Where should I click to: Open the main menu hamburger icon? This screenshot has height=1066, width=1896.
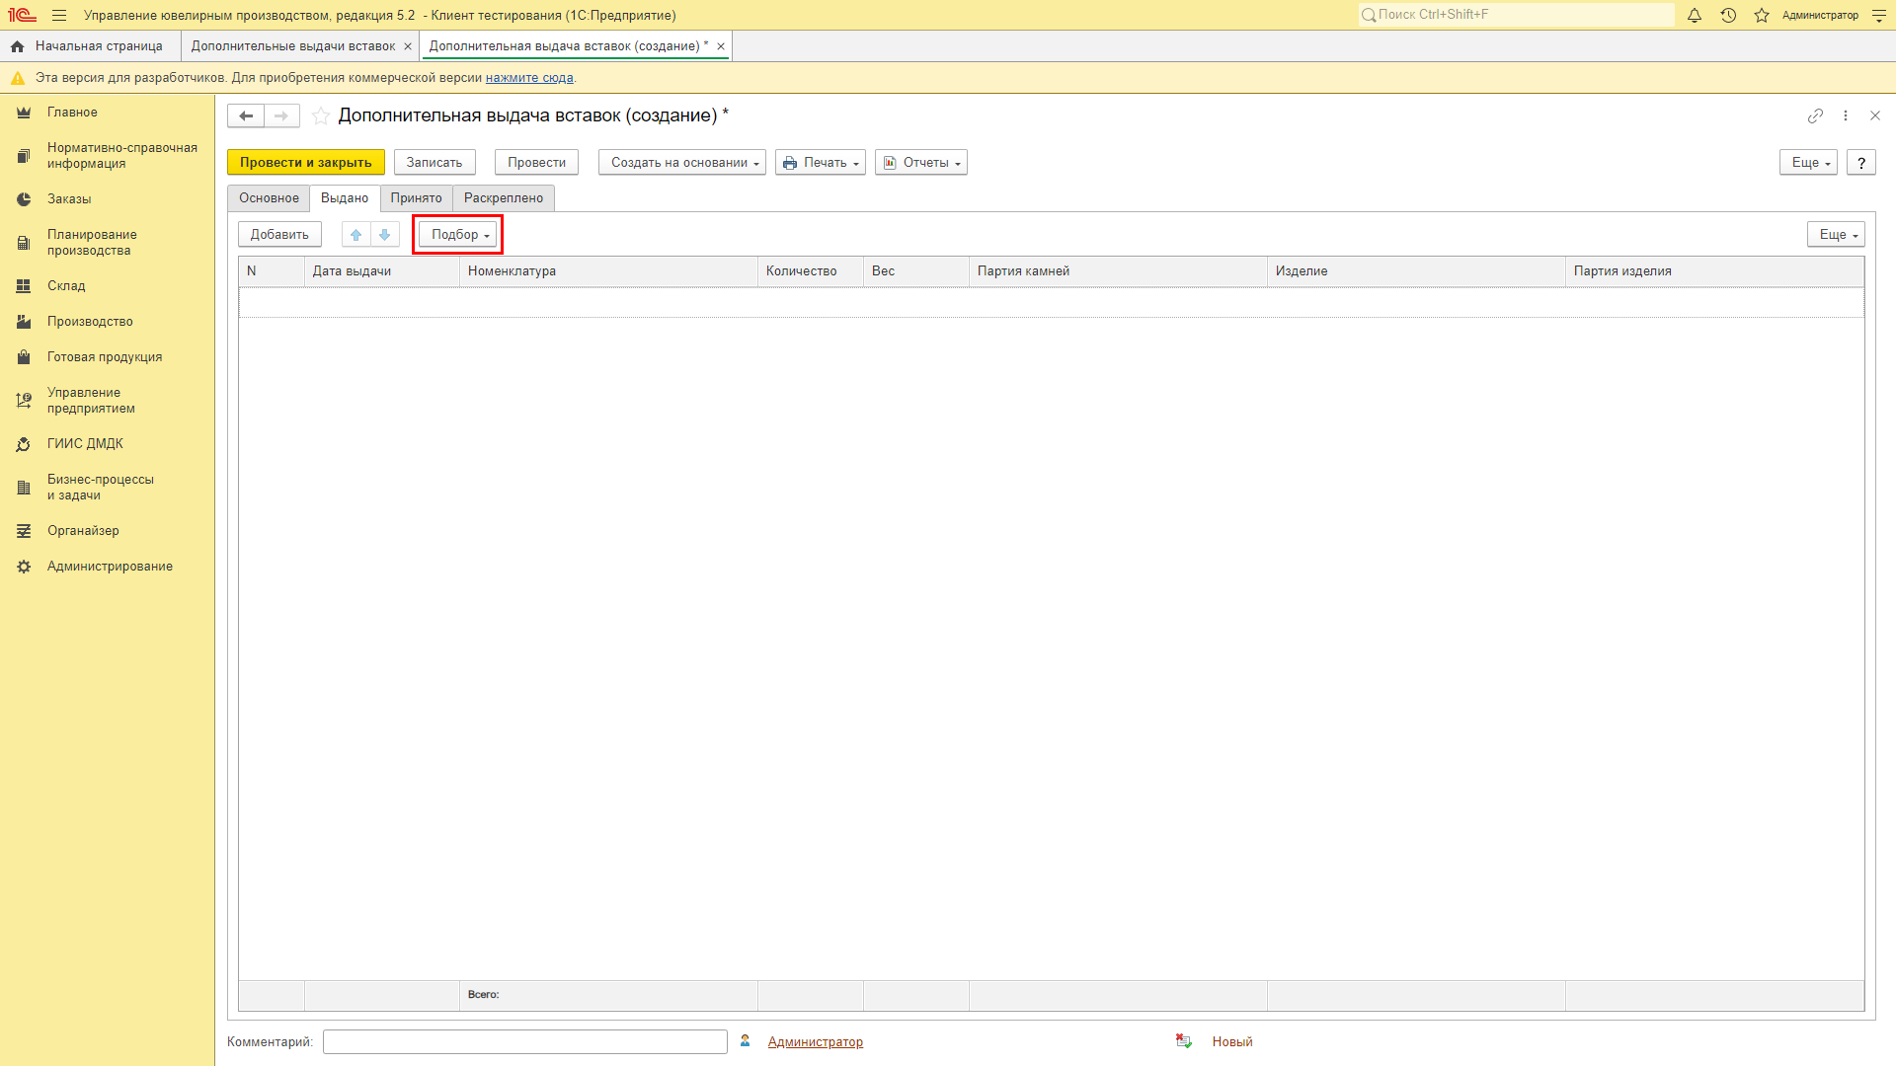coord(59,15)
